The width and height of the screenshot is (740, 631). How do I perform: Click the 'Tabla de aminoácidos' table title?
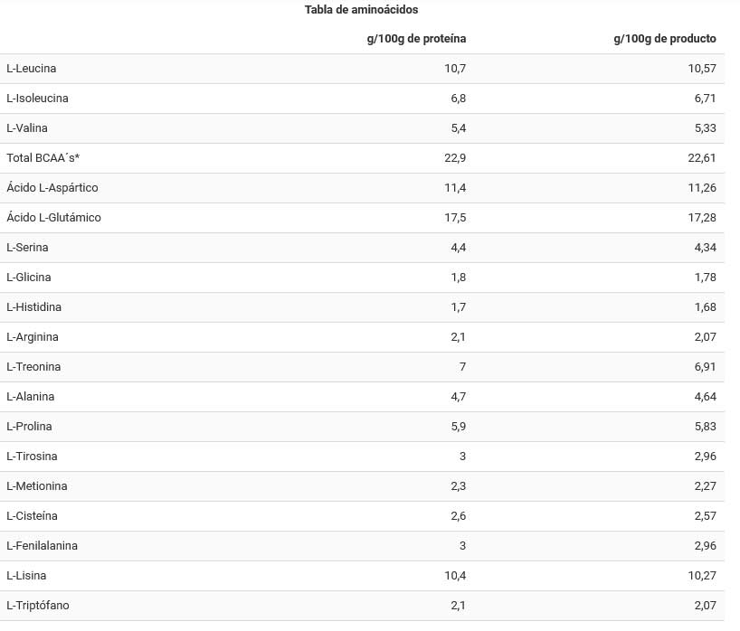(361, 10)
